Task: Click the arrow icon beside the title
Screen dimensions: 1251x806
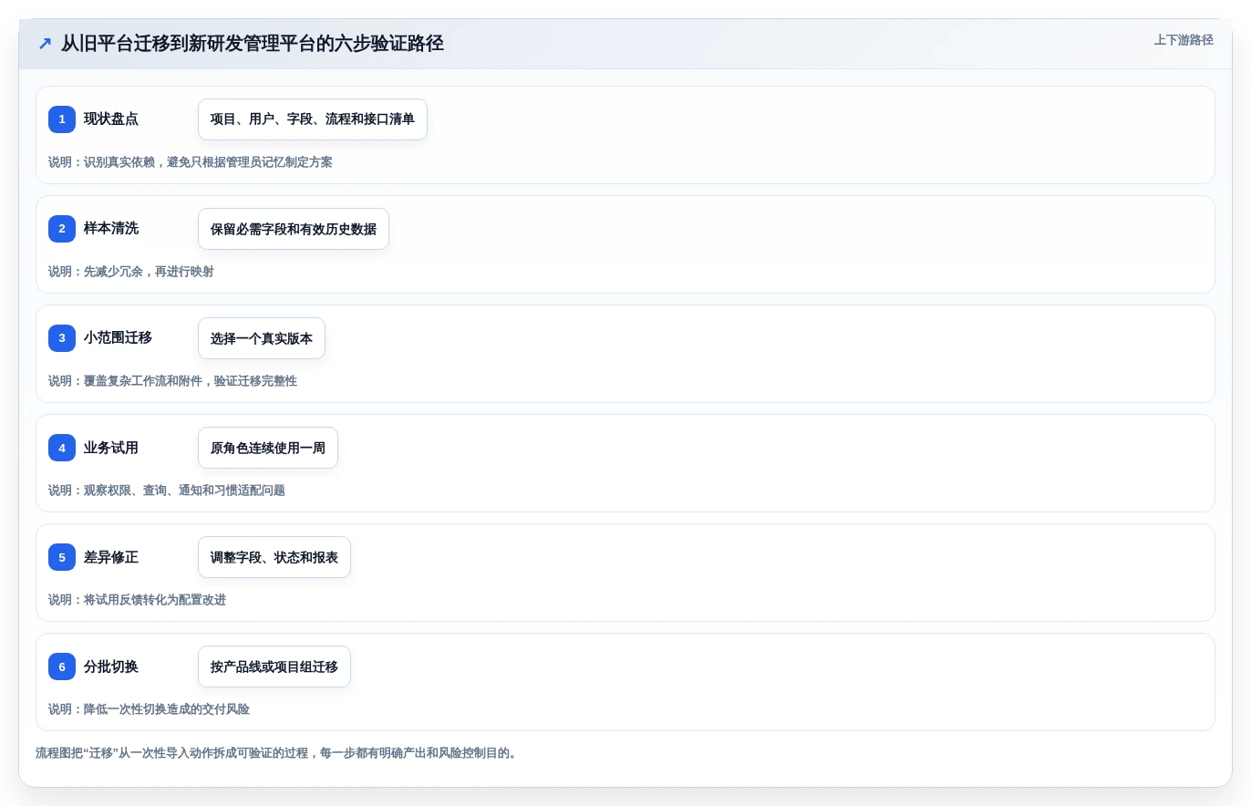Action: (x=45, y=43)
